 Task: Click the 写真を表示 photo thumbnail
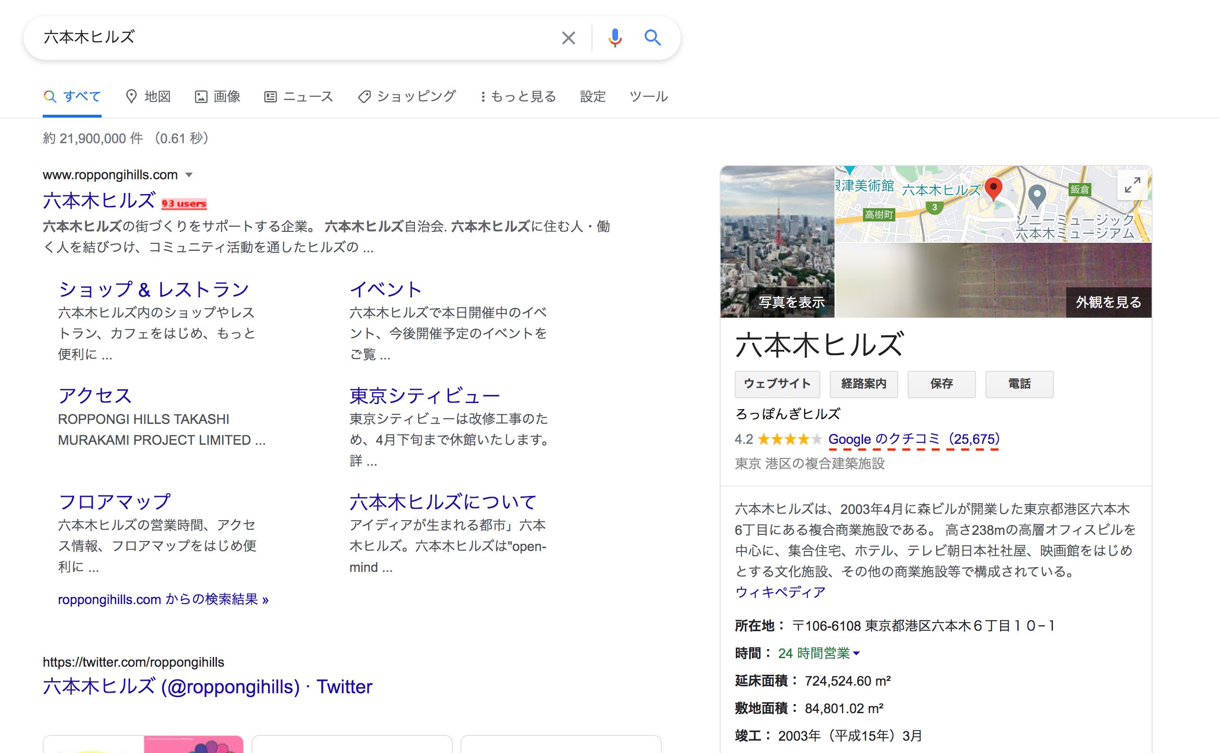(x=777, y=241)
